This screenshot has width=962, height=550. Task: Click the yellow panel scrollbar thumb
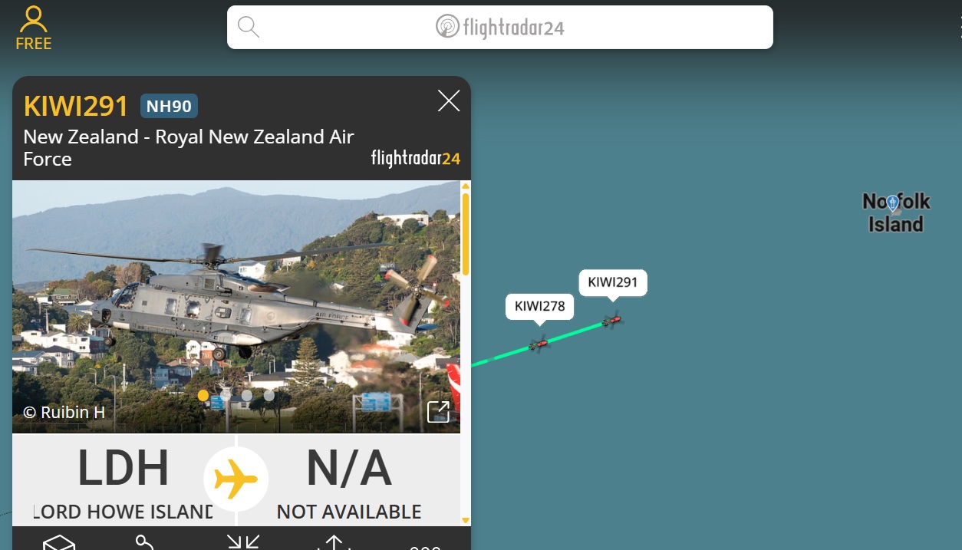pyautogui.click(x=465, y=234)
